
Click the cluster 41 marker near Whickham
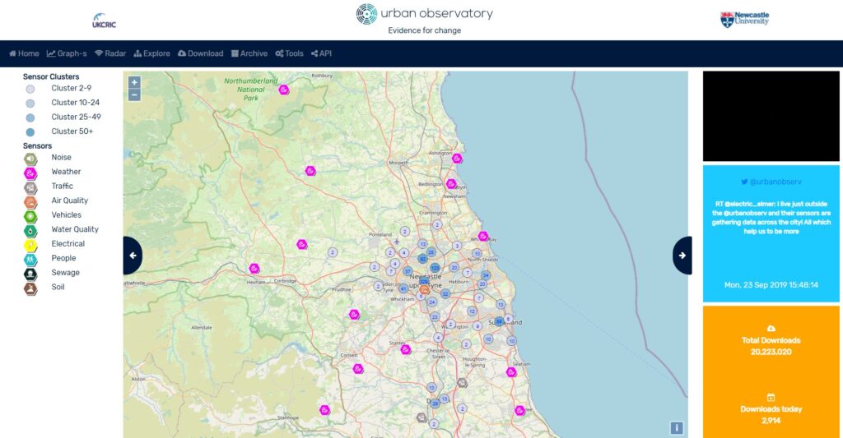click(403, 288)
